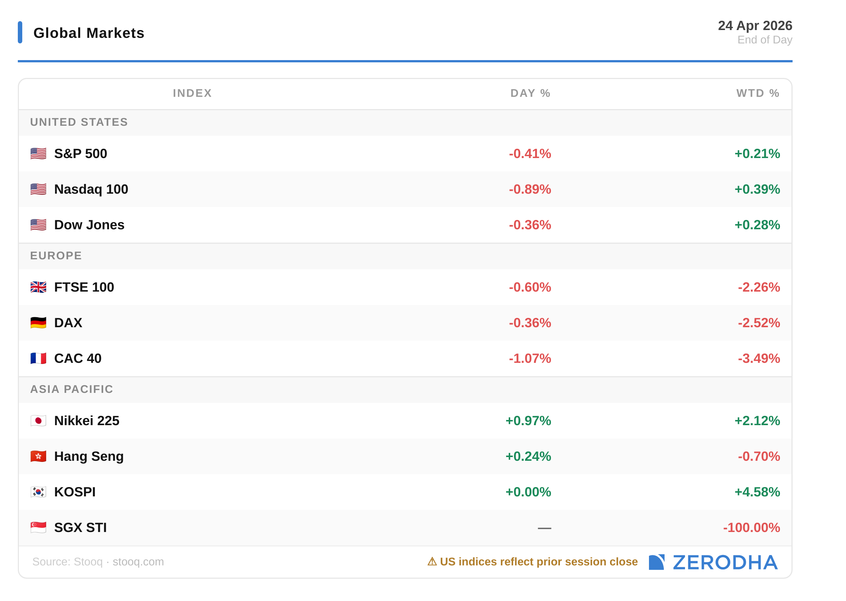Click the South Korea flag beside KOSPI
This screenshot has width=846, height=601.
tap(38, 492)
